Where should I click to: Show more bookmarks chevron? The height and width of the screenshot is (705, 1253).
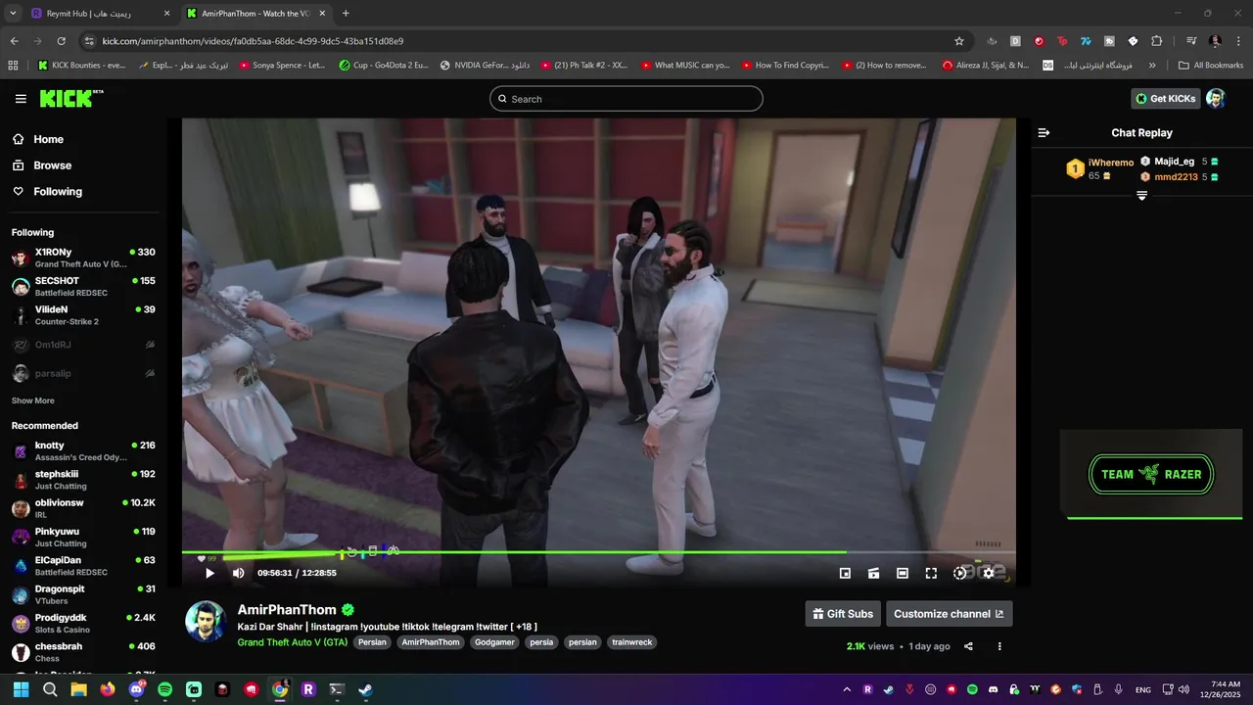pyautogui.click(x=1152, y=66)
